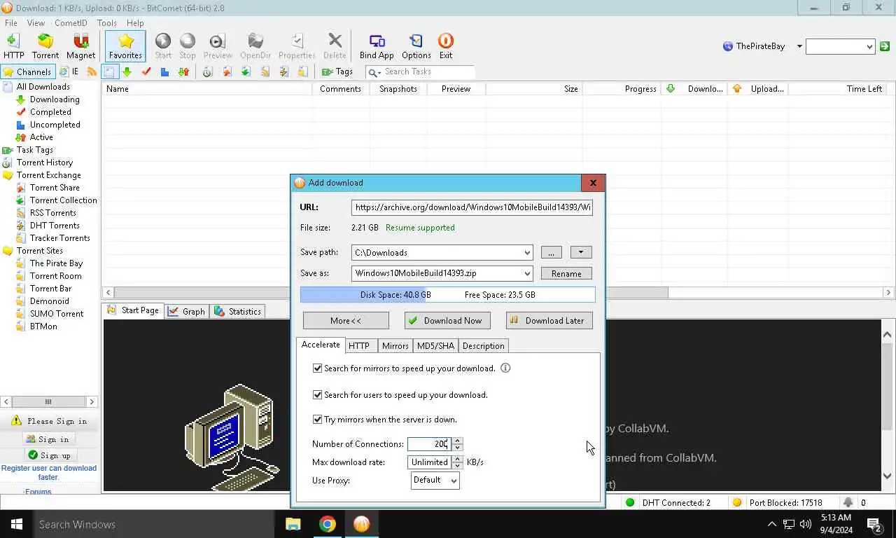This screenshot has height=538, width=896.
Task: Switch to the HTTP tab
Action: click(359, 346)
